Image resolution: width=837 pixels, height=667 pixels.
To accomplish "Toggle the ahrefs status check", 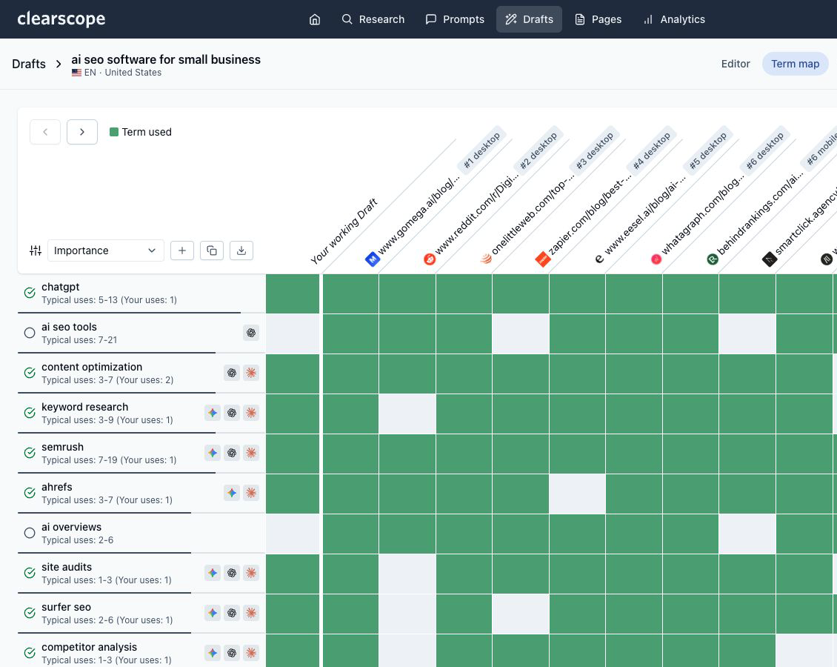I will click(30, 493).
